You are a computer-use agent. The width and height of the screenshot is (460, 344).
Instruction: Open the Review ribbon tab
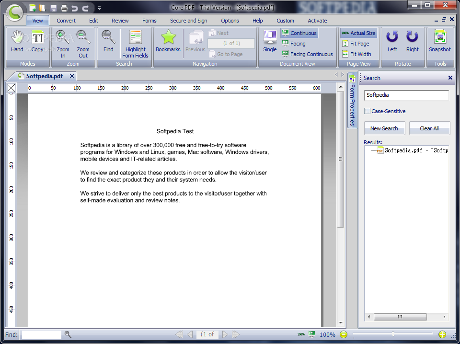120,21
